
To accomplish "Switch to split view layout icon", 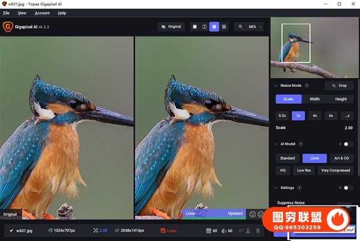I will [x=204, y=27].
